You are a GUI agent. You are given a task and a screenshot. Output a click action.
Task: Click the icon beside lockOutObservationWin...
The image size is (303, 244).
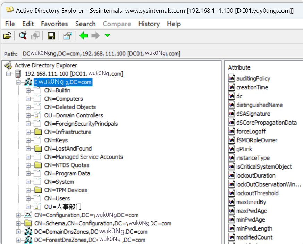[x=232, y=184]
